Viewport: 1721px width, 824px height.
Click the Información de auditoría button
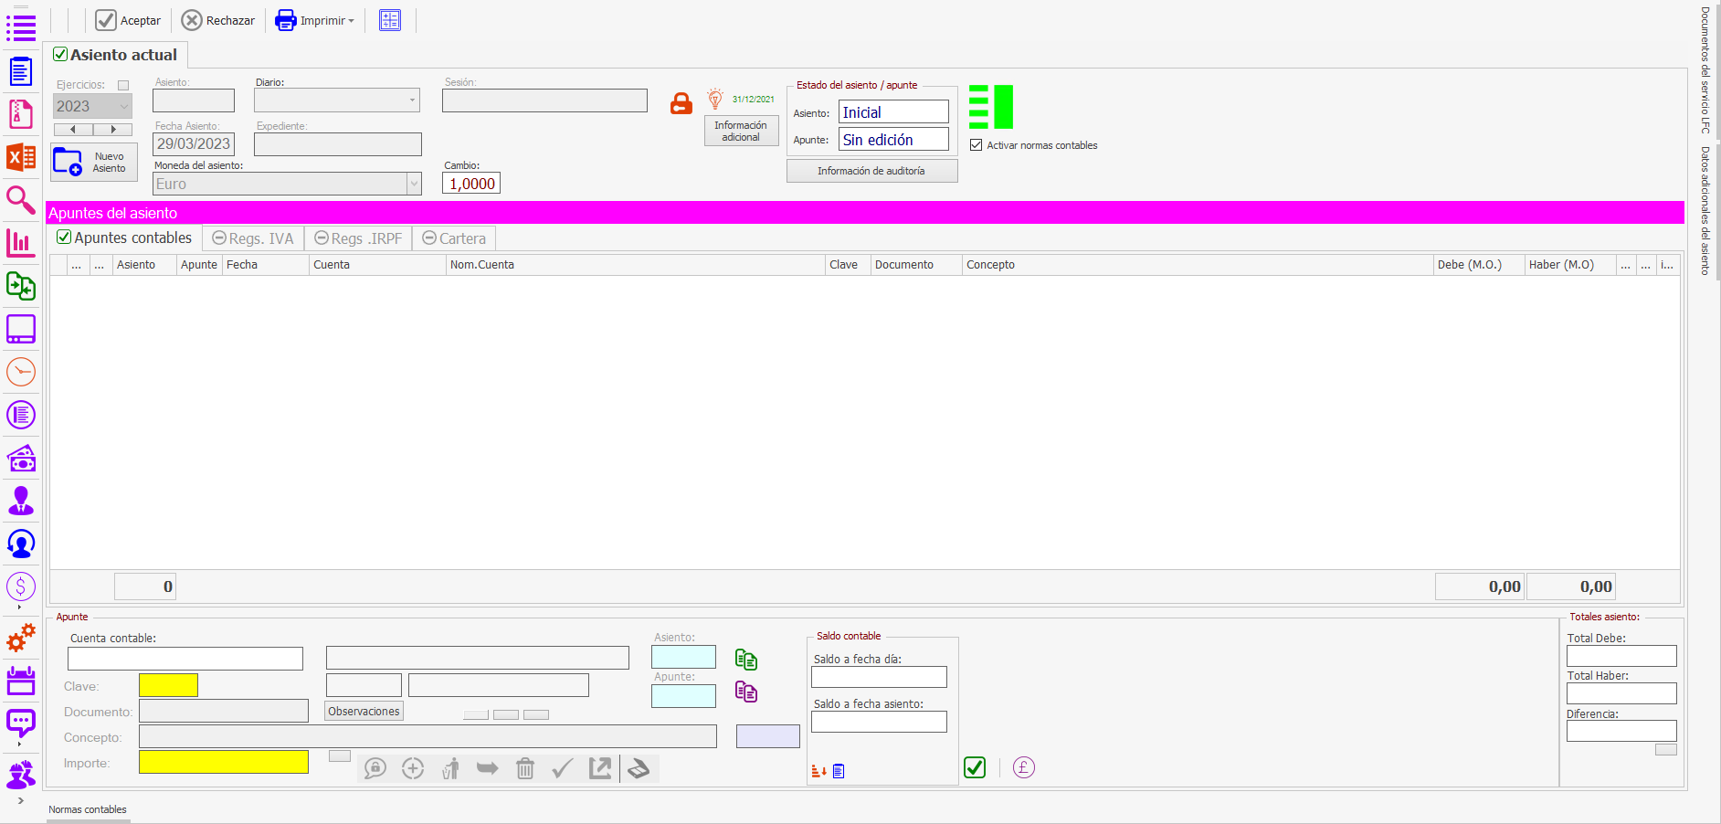871,171
